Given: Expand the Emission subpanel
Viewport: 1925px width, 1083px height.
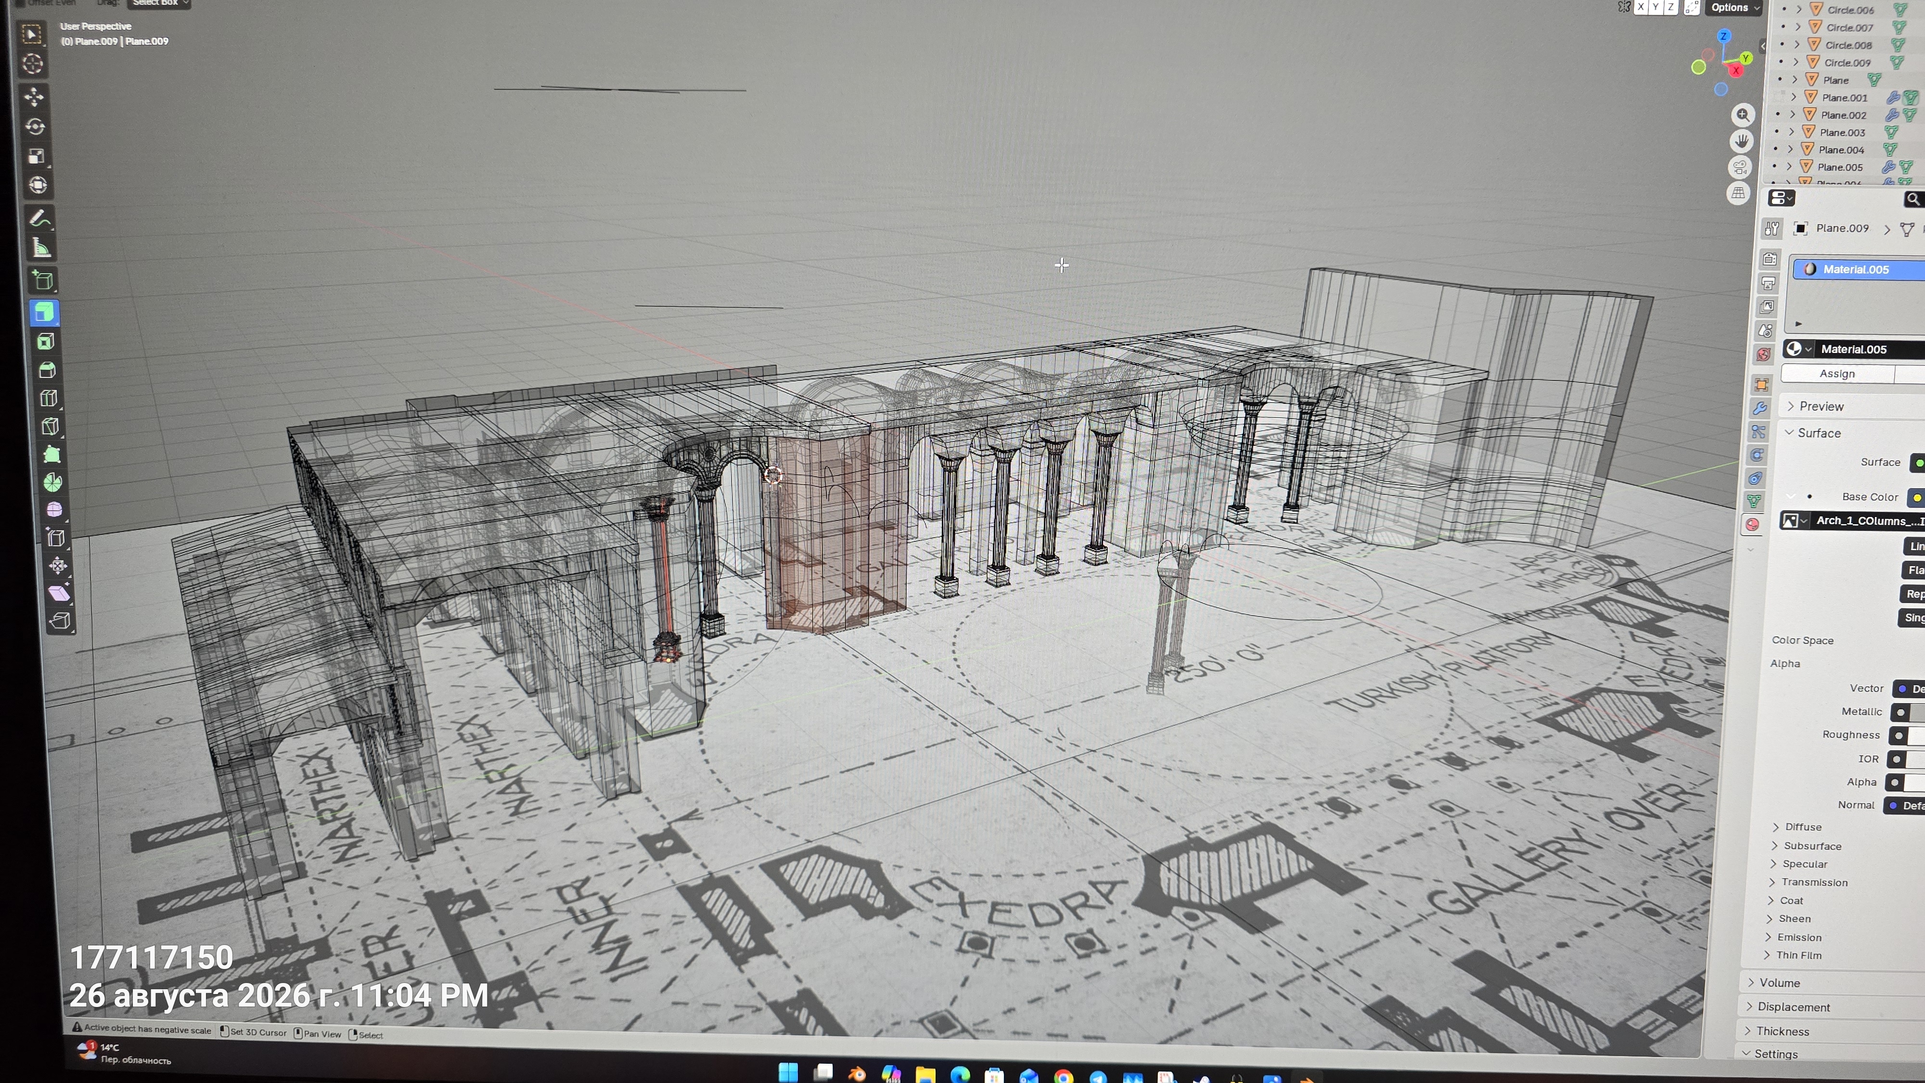Looking at the screenshot, I should tap(1792, 937).
